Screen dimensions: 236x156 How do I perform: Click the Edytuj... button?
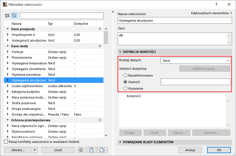(x=179, y=133)
